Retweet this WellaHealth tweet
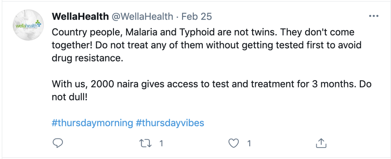This screenshot has width=391, height=159. 146,143
